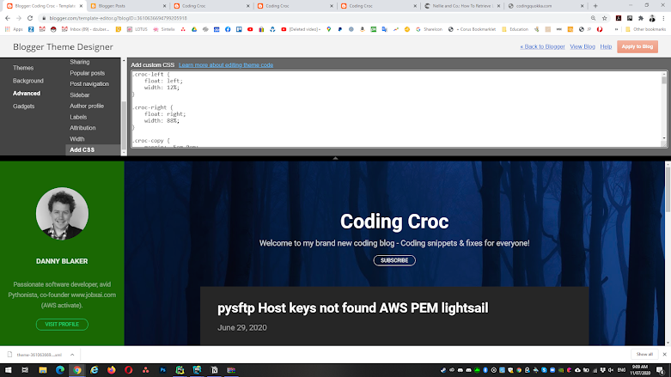Screen dimensions: 671x377
Task: Open the Labels advanced option
Action: tap(78, 117)
